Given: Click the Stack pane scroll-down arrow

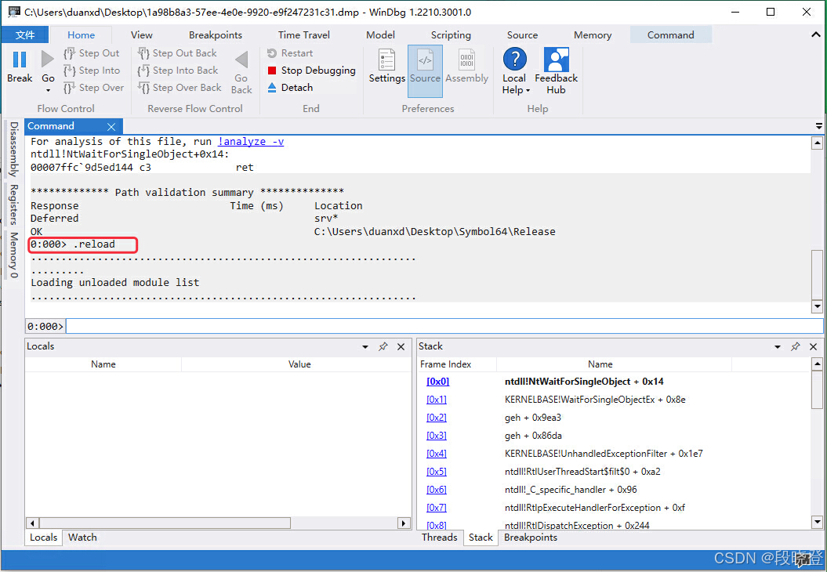Looking at the screenshot, I should coord(817,523).
